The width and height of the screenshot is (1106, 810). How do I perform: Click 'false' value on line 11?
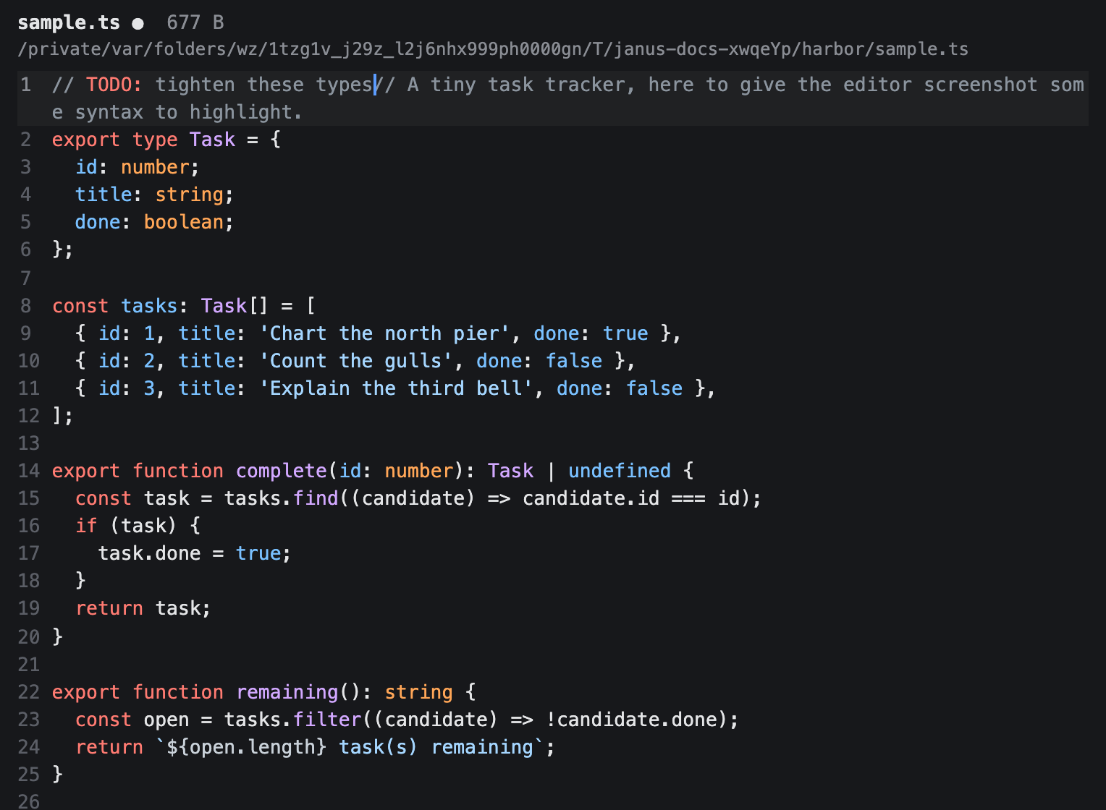pyautogui.click(x=654, y=388)
